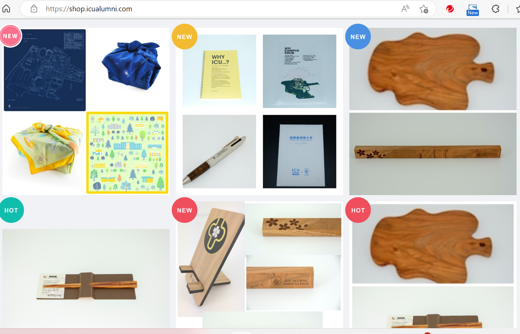Add this page to favorites star
The height and width of the screenshot is (334, 520).
424,9
